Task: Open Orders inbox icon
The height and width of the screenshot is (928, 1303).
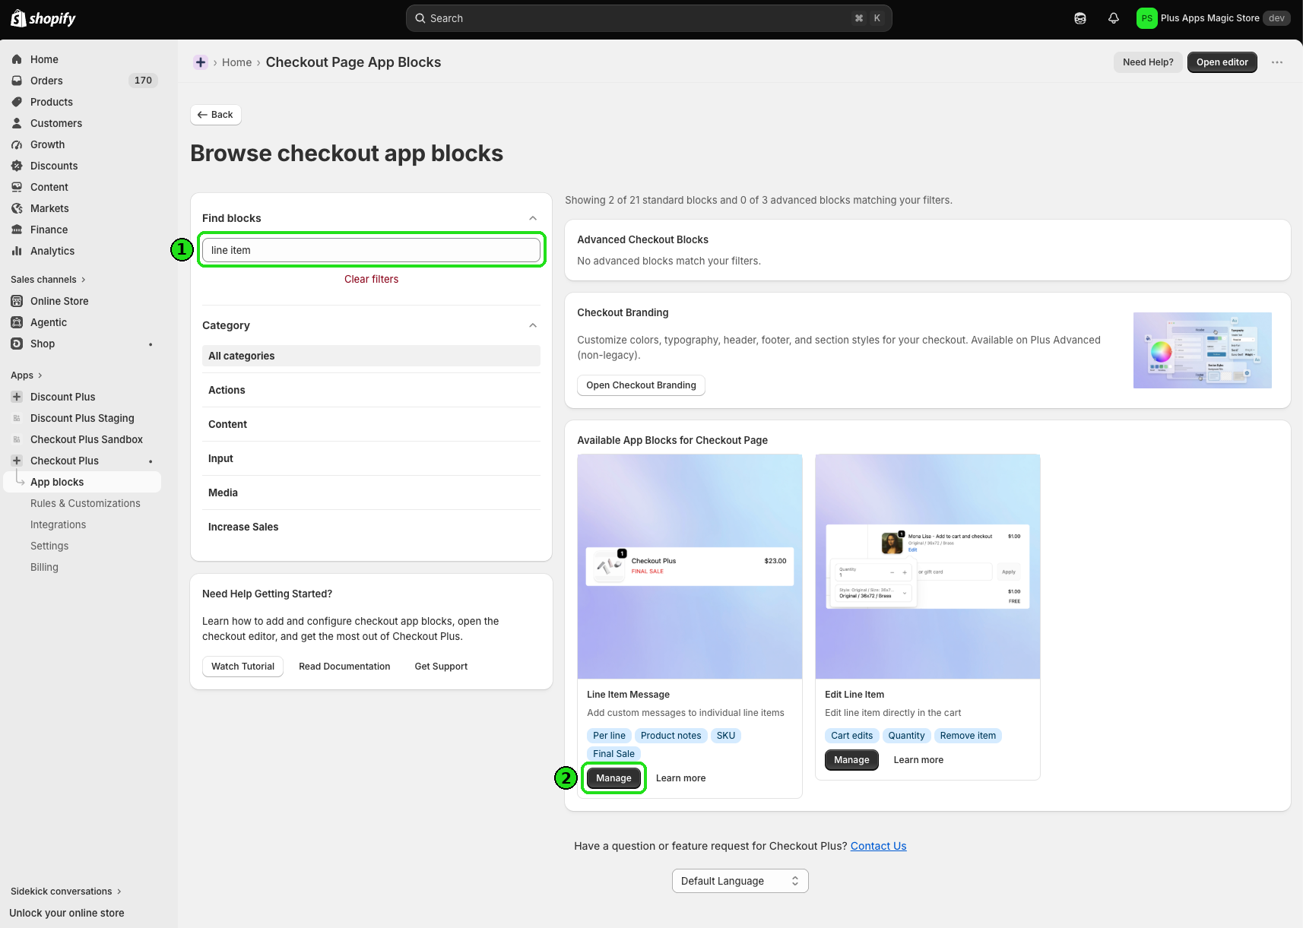Action: point(17,81)
